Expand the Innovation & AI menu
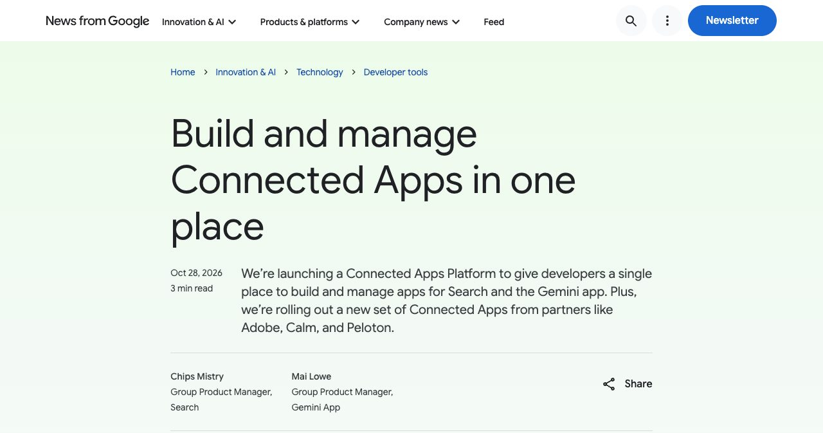Image resolution: width=823 pixels, height=433 pixels. click(199, 22)
